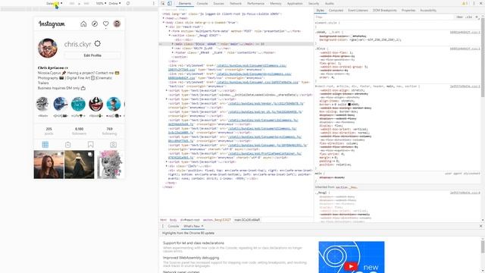Open the Event Listeners tab
Screen dimensions: 485x273
358,10
